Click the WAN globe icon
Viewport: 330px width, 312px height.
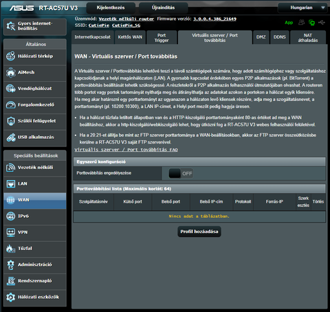point(10,200)
